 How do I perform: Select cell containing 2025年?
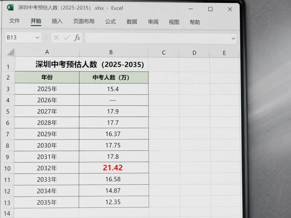47,89
